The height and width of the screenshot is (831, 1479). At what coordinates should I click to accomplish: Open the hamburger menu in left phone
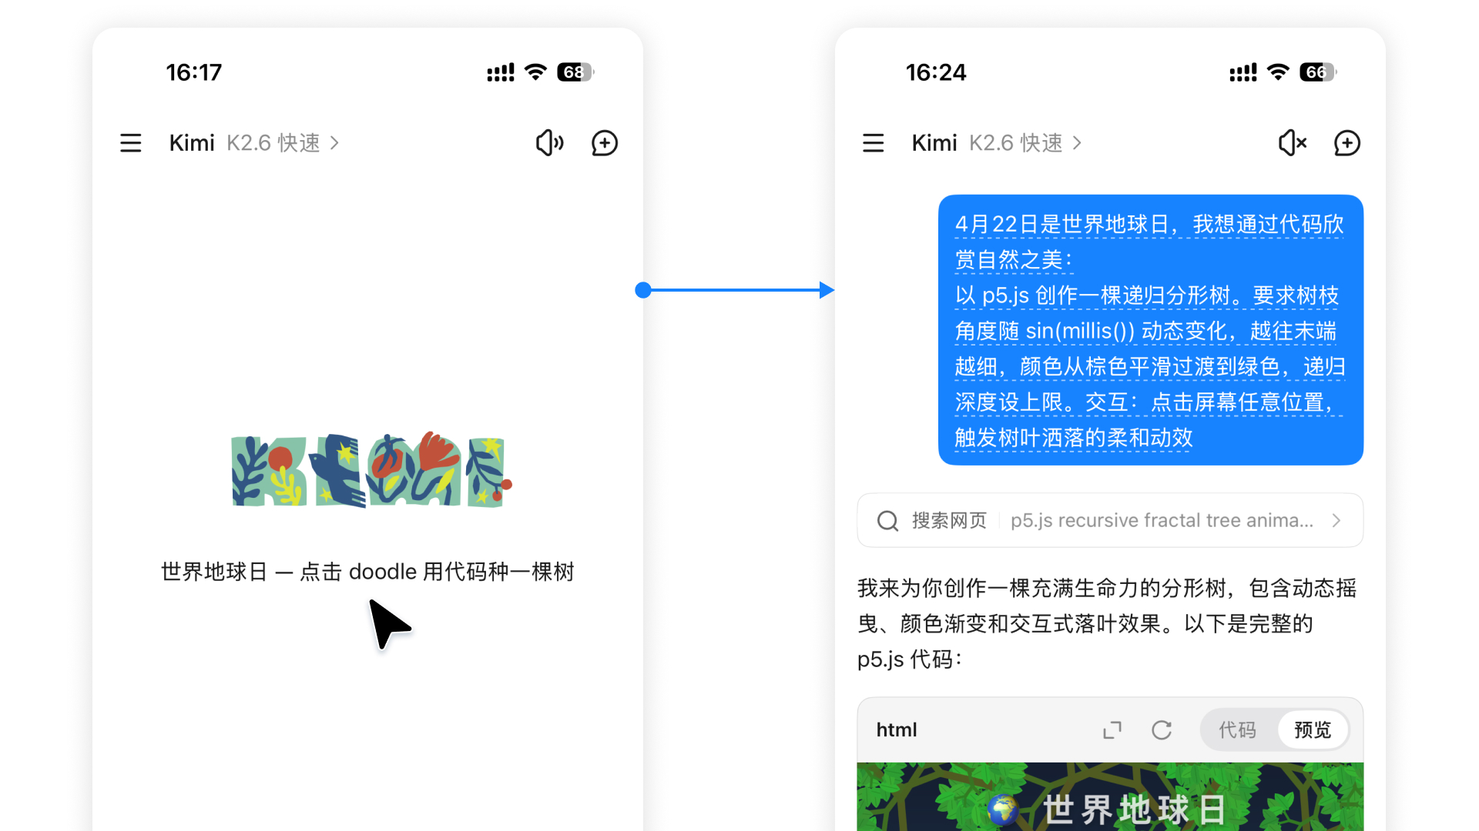coord(131,143)
